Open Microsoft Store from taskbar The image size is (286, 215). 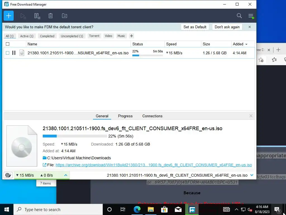(164, 209)
